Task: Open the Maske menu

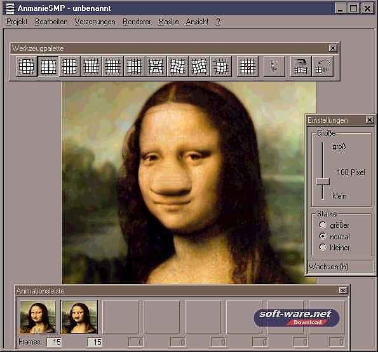Action: point(168,22)
